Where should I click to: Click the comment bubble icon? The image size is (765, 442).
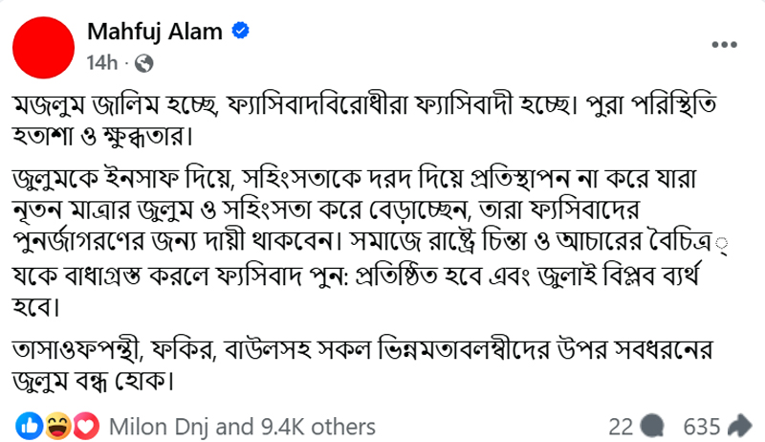pyautogui.click(x=653, y=425)
